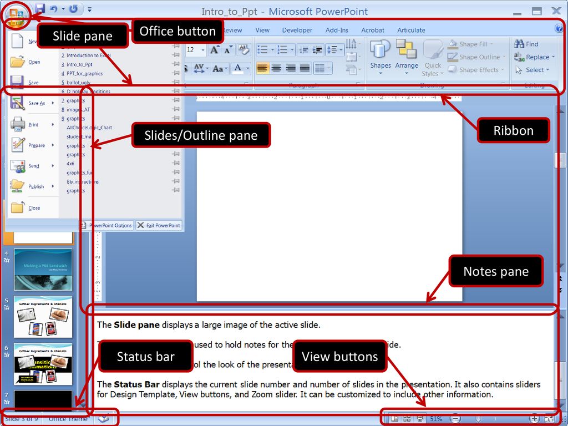This screenshot has height=426, width=568.
Task: Open recent document PPT_for_graphics
Action: pos(120,74)
